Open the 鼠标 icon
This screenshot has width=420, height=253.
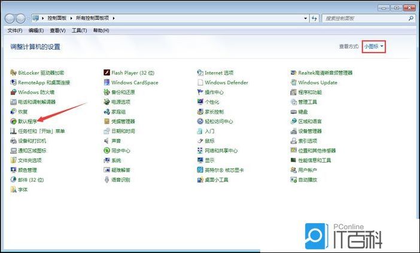[x=200, y=141]
